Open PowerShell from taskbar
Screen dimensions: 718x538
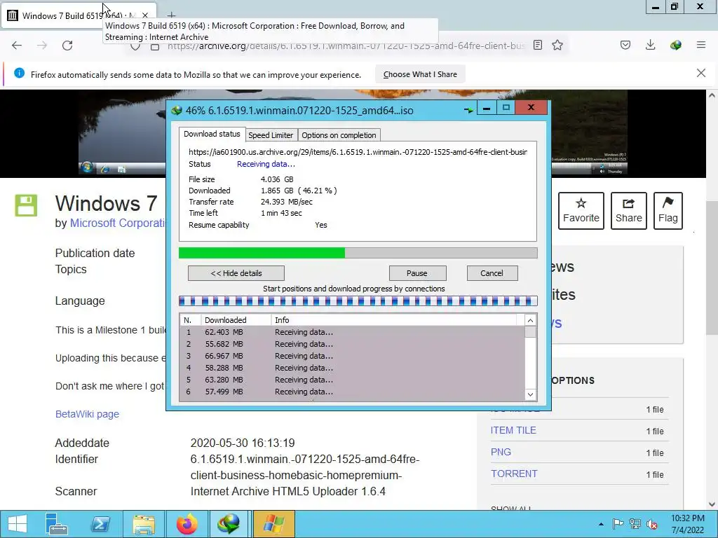pyautogui.click(x=100, y=524)
